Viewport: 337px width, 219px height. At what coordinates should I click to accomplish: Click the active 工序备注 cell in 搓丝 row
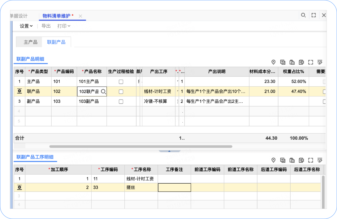pyautogui.click(x=174, y=187)
